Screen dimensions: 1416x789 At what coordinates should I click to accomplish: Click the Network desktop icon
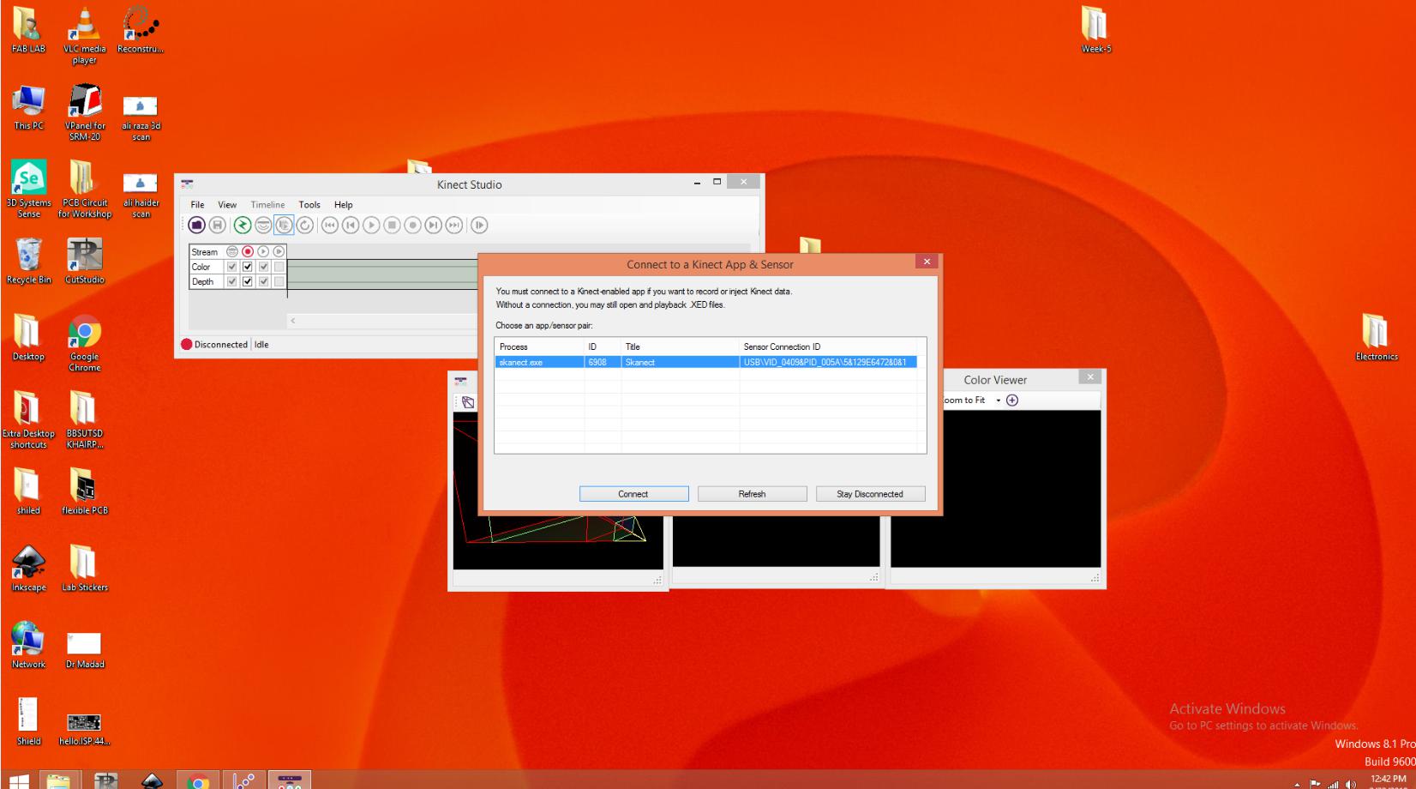click(28, 646)
